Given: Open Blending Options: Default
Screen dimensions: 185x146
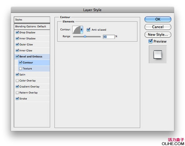Looking at the screenshot, I should point(32,26).
